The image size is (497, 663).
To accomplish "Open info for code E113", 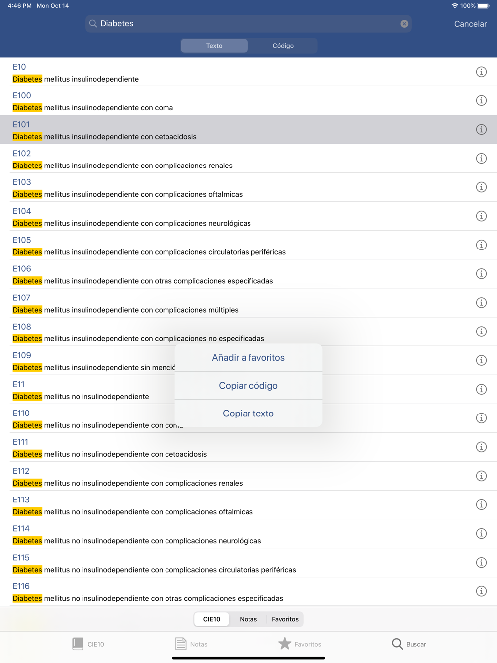I will tap(481, 504).
